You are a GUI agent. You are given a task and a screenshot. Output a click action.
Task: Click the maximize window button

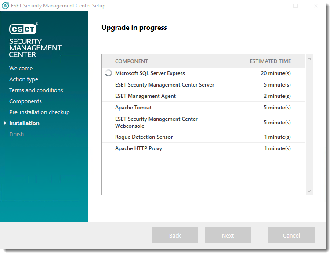296,6
